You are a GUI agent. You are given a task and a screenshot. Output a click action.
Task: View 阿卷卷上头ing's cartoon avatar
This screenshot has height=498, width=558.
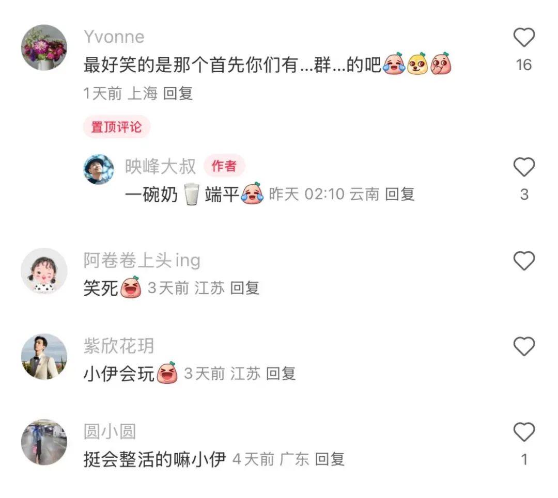44,271
